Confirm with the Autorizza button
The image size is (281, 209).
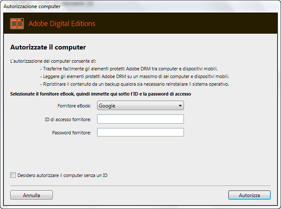tap(249, 195)
